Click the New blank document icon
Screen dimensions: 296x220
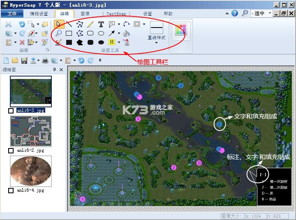coord(6,60)
